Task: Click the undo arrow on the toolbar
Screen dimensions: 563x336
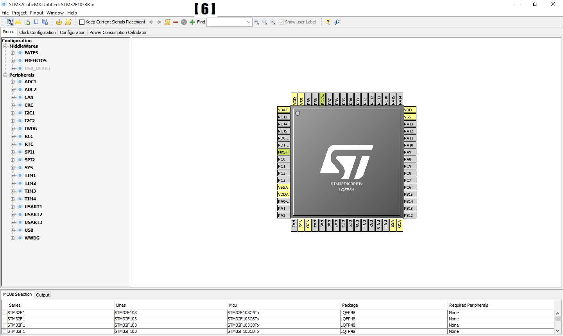Action: pyautogui.click(x=151, y=22)
